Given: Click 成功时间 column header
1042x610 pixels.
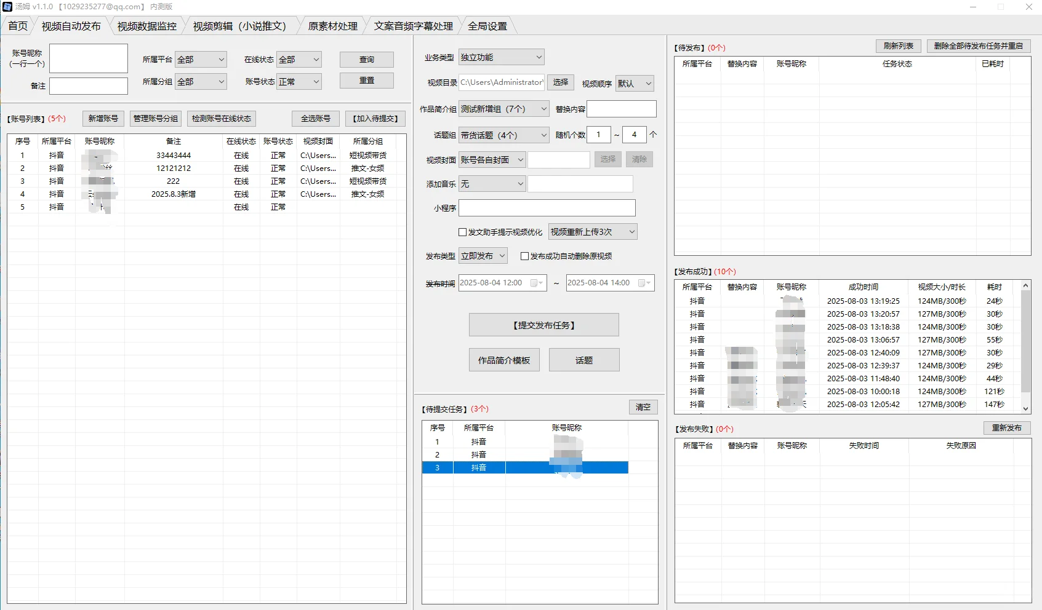Looking at the screenshot, I should click(x=864, y=287).
